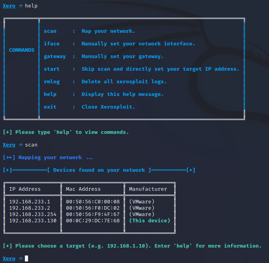Click the typed 'help' command on first line
The width and height of the screenshot is (269, 263).
(31, 6)
